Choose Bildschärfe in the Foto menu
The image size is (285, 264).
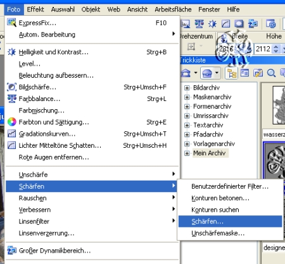[x=92, y=87]
